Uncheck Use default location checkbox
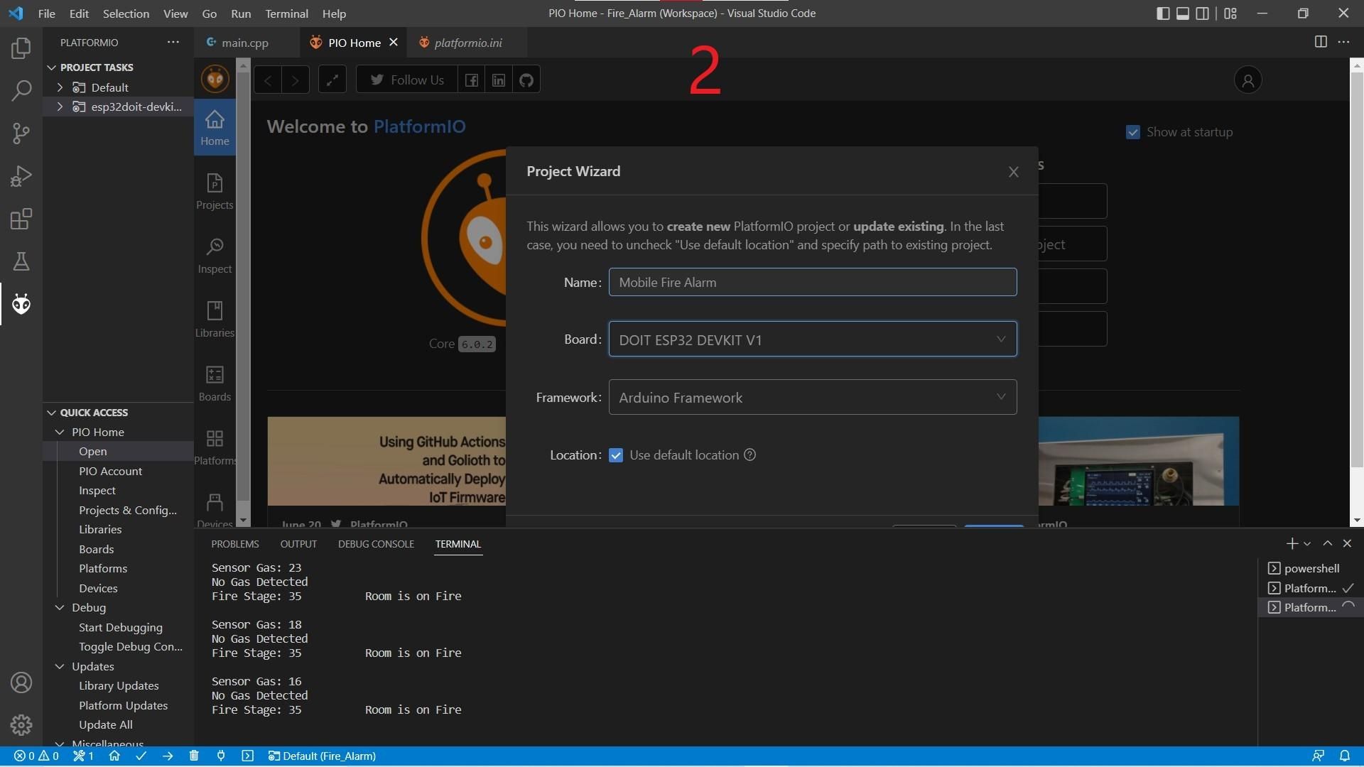 pos(616,455)
